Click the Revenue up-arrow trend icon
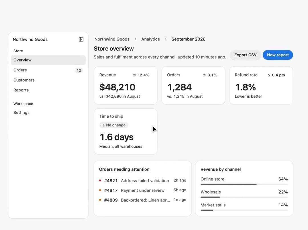The width and height of the screenshot is (308, 230). coord(134,75)
